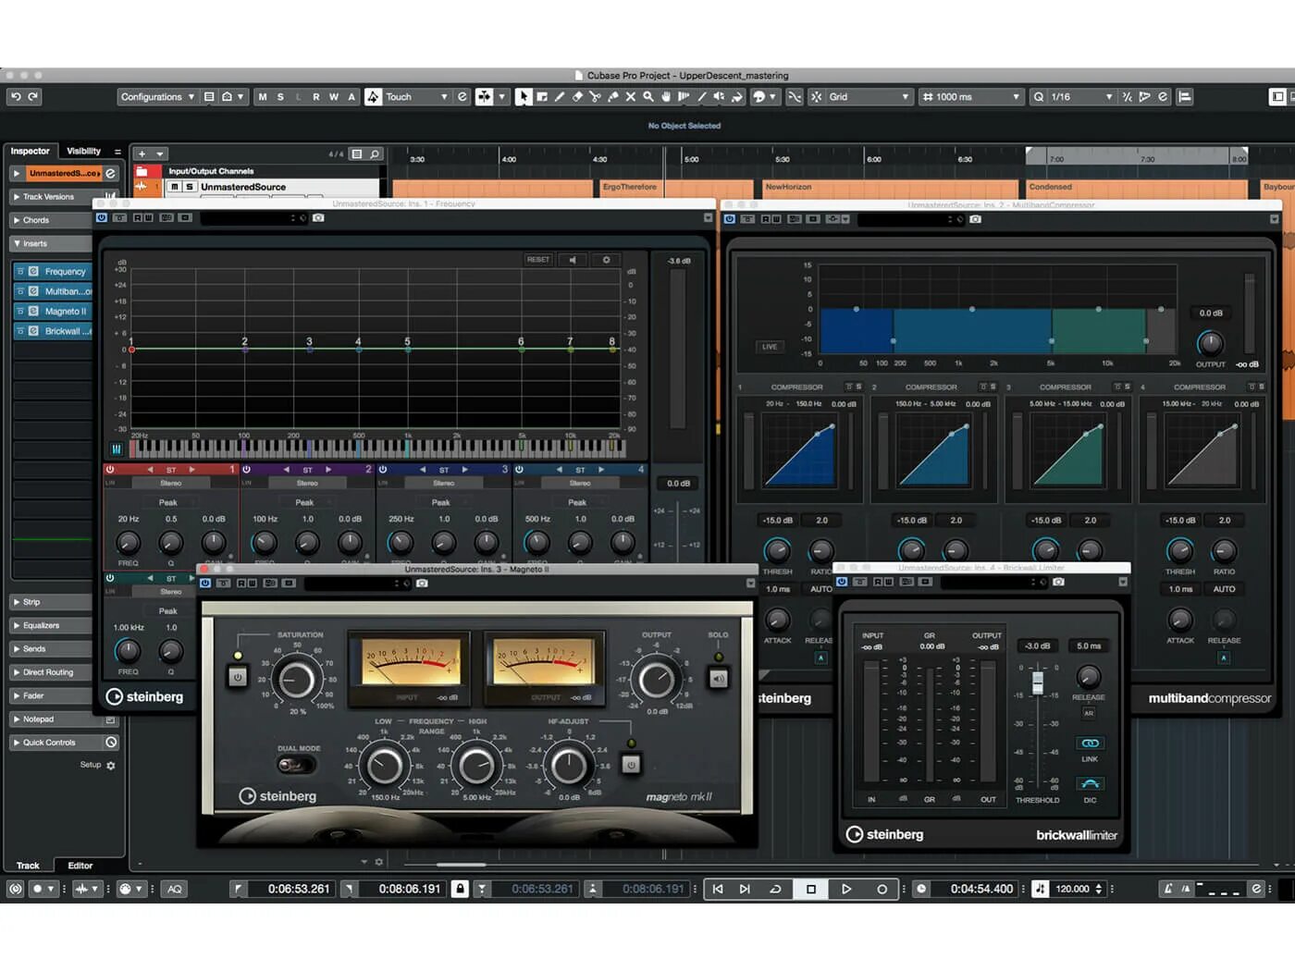Click the AQ button in the transport bar

coord(175,889)
